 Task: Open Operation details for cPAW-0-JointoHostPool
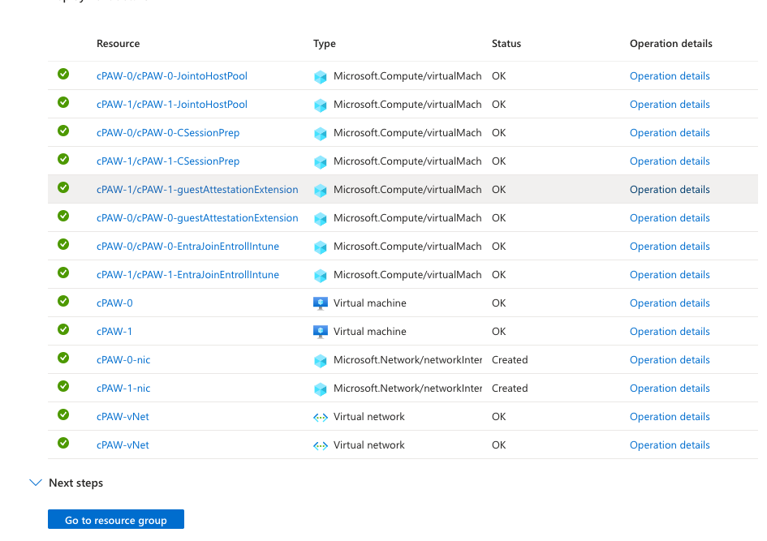[x=670, y=75]
